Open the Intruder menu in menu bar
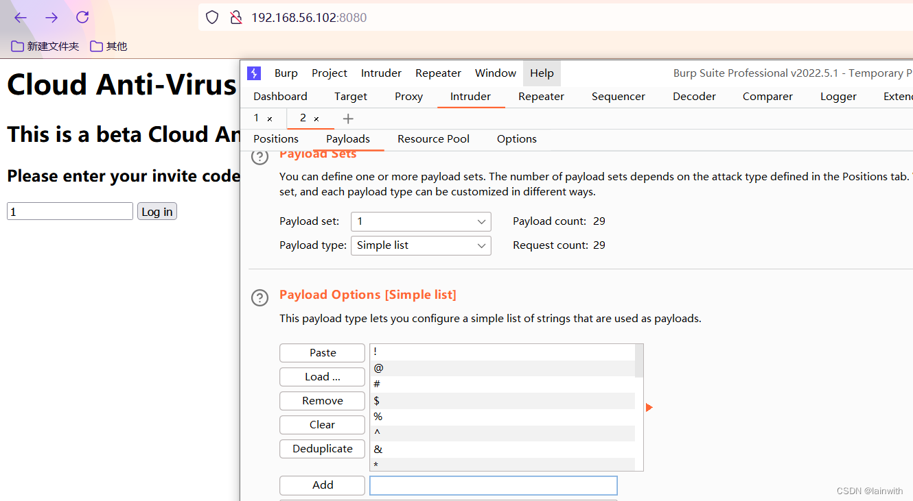This screenshot has width=913, height=501. tap(381, 73)
